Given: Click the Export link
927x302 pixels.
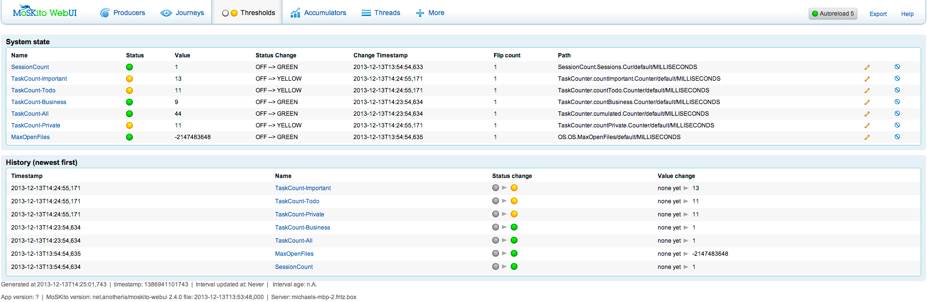Looking at the screenshot, I should pyautogui.click(x=878, y=14).
